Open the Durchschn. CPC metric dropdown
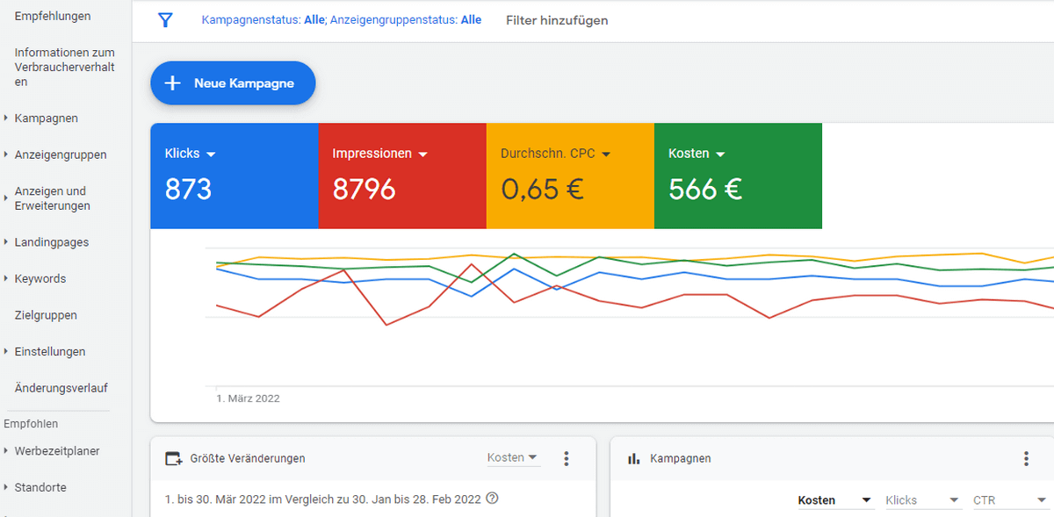 click(605, 154)
